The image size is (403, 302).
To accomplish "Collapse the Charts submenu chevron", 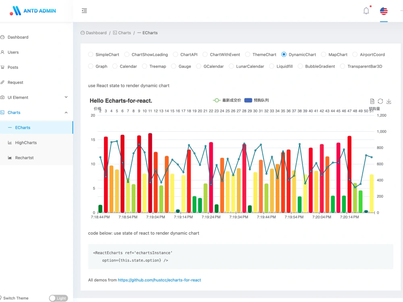I will [66, 112].
